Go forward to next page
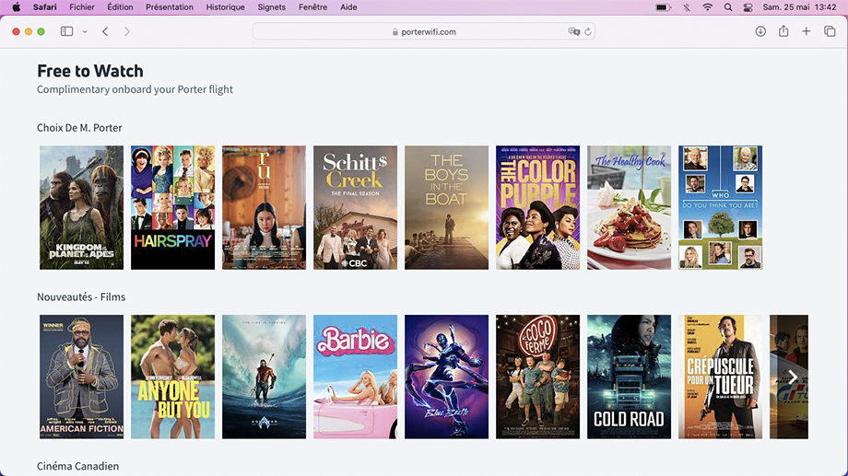 (127, 31)
